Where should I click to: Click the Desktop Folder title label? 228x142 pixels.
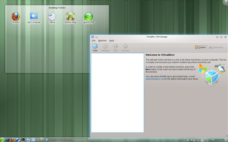[x=57, y=8]
